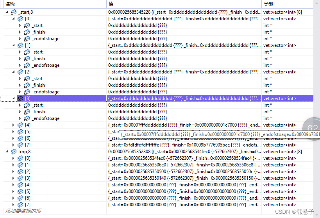Click lock icon of [0]'s _start member

click(27, 25)
